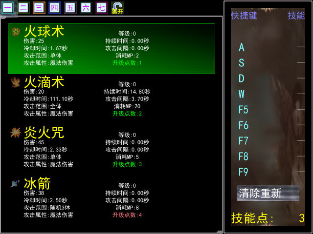Image resolution: width=313 pixels, height=234 pixels.
Task: Click the 技能 column header
Action: pyautogui.click(x=296, y=16)
